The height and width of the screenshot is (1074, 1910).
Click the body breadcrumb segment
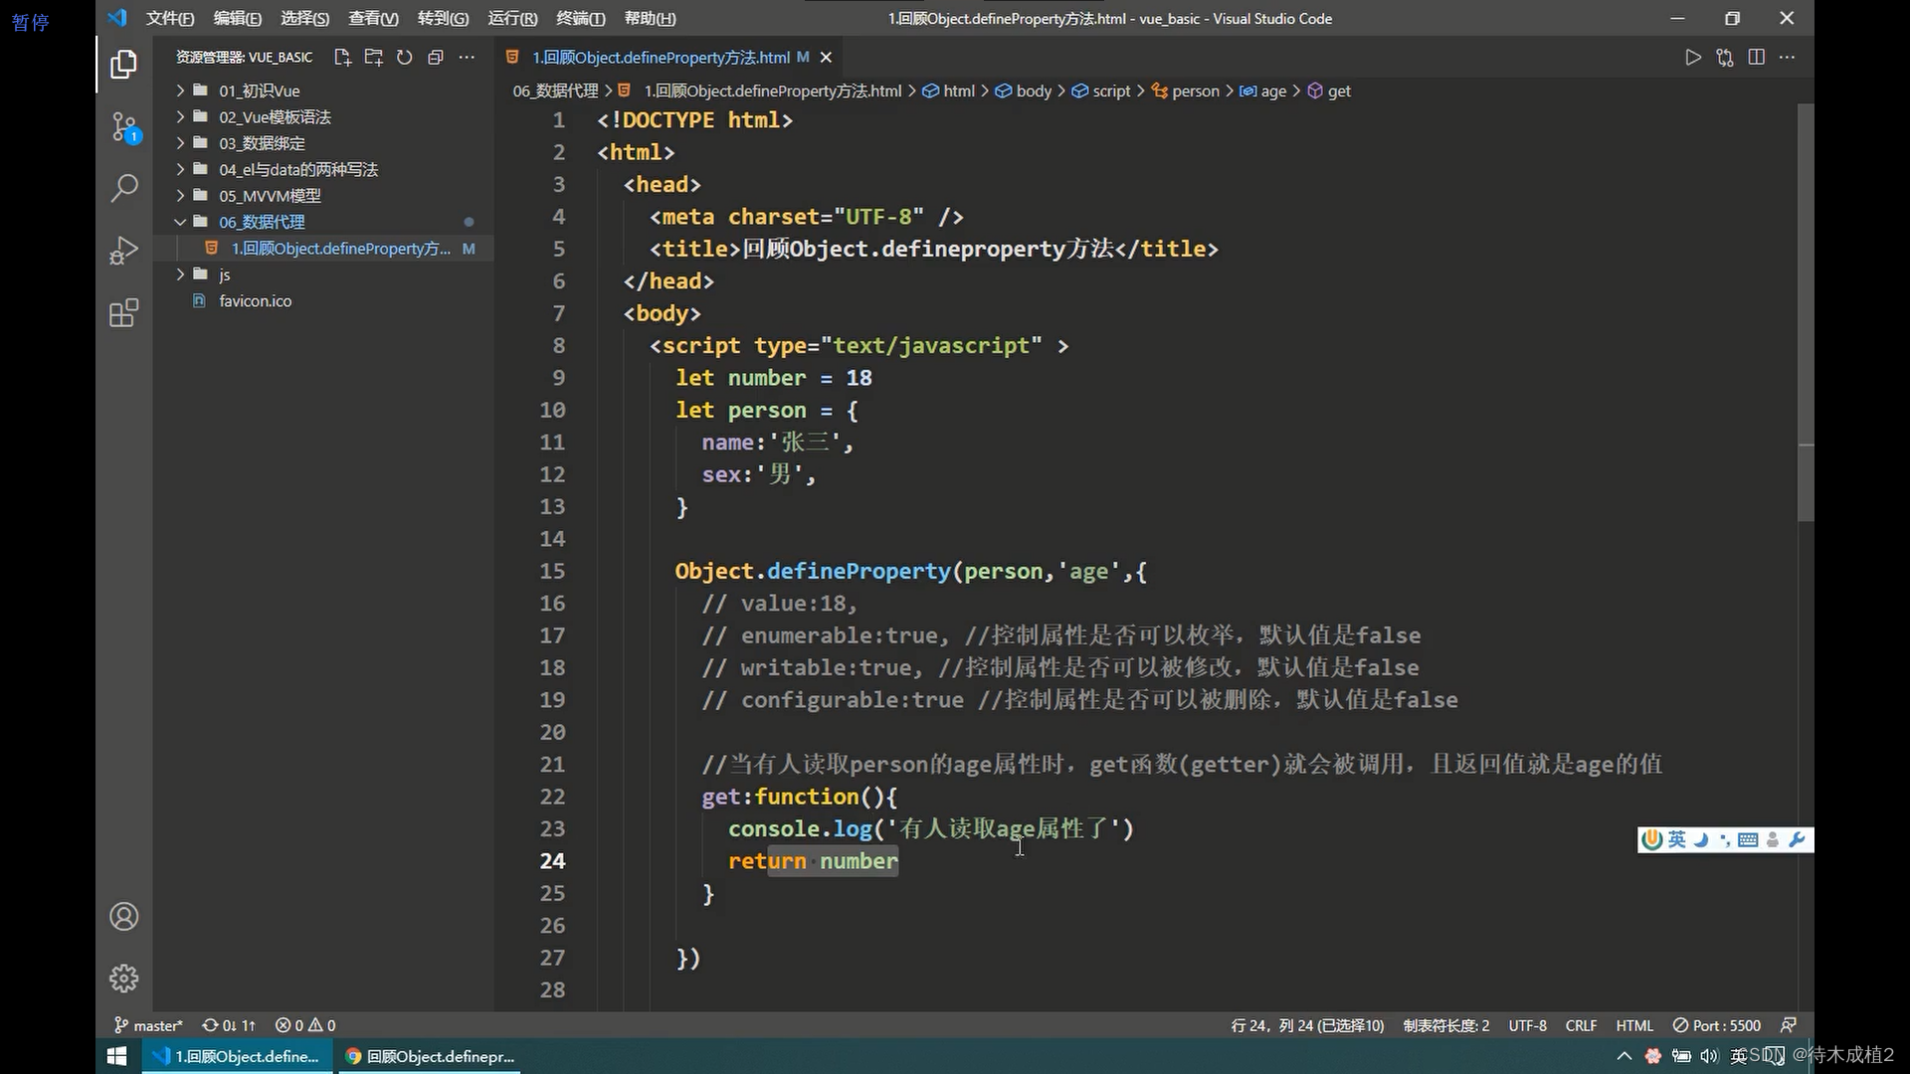point(1024,91)
